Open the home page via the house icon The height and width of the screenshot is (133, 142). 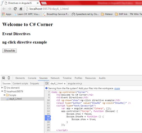pyautogui.click(x=21, y=9)
